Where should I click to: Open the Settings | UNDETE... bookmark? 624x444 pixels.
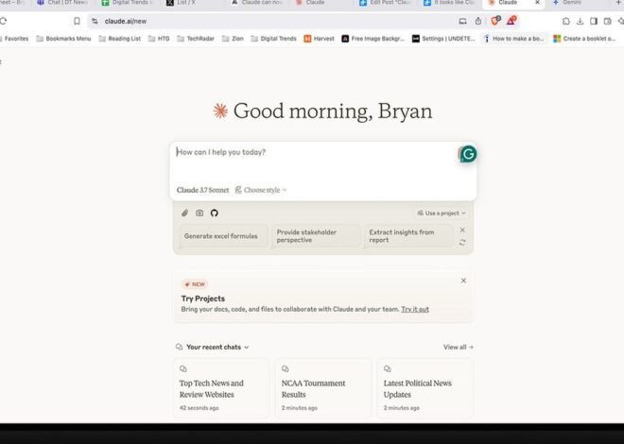point(442,39)
